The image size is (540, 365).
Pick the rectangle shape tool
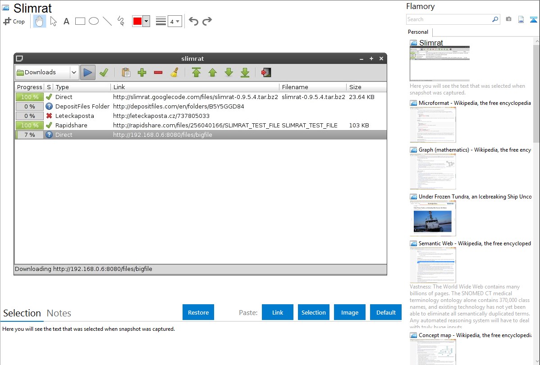[x=80, y=21]
